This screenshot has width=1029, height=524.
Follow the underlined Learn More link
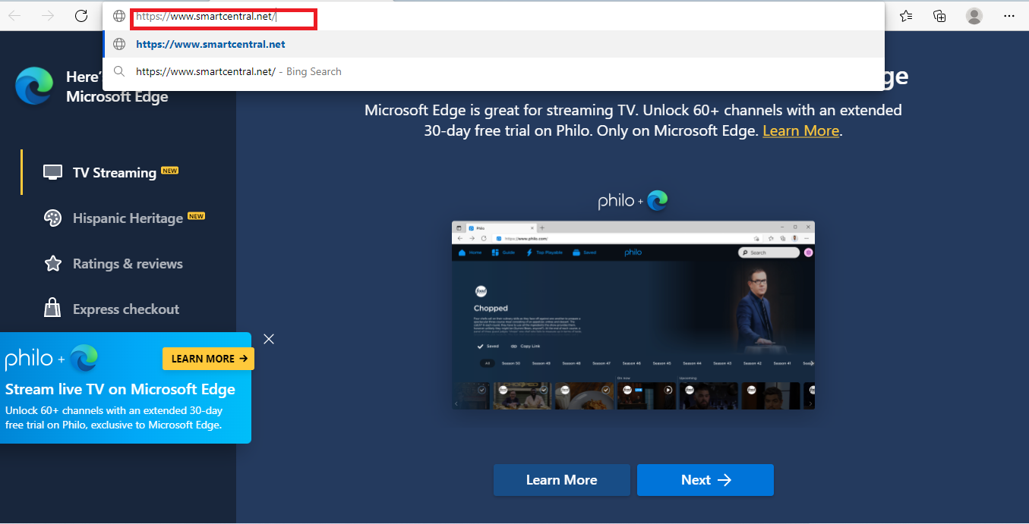coord(800,130)
